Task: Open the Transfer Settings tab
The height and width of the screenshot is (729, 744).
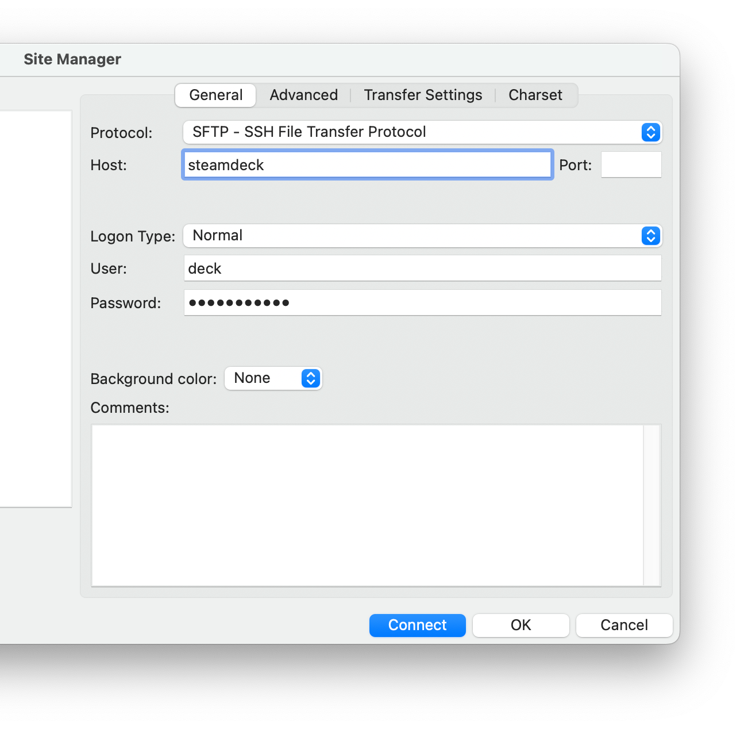Action: [423, 95]
